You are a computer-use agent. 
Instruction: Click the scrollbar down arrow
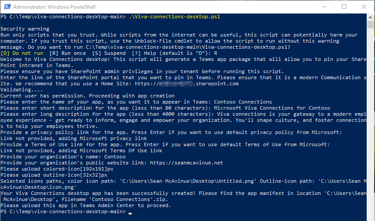(x=371, y=217)
